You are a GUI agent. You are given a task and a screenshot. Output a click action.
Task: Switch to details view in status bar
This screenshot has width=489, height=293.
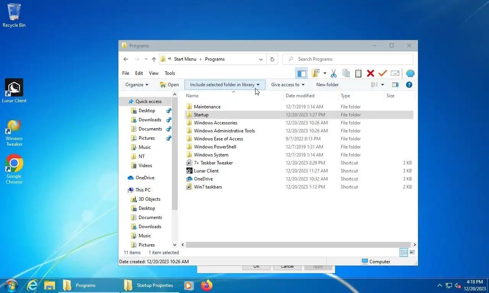[404, 253]
